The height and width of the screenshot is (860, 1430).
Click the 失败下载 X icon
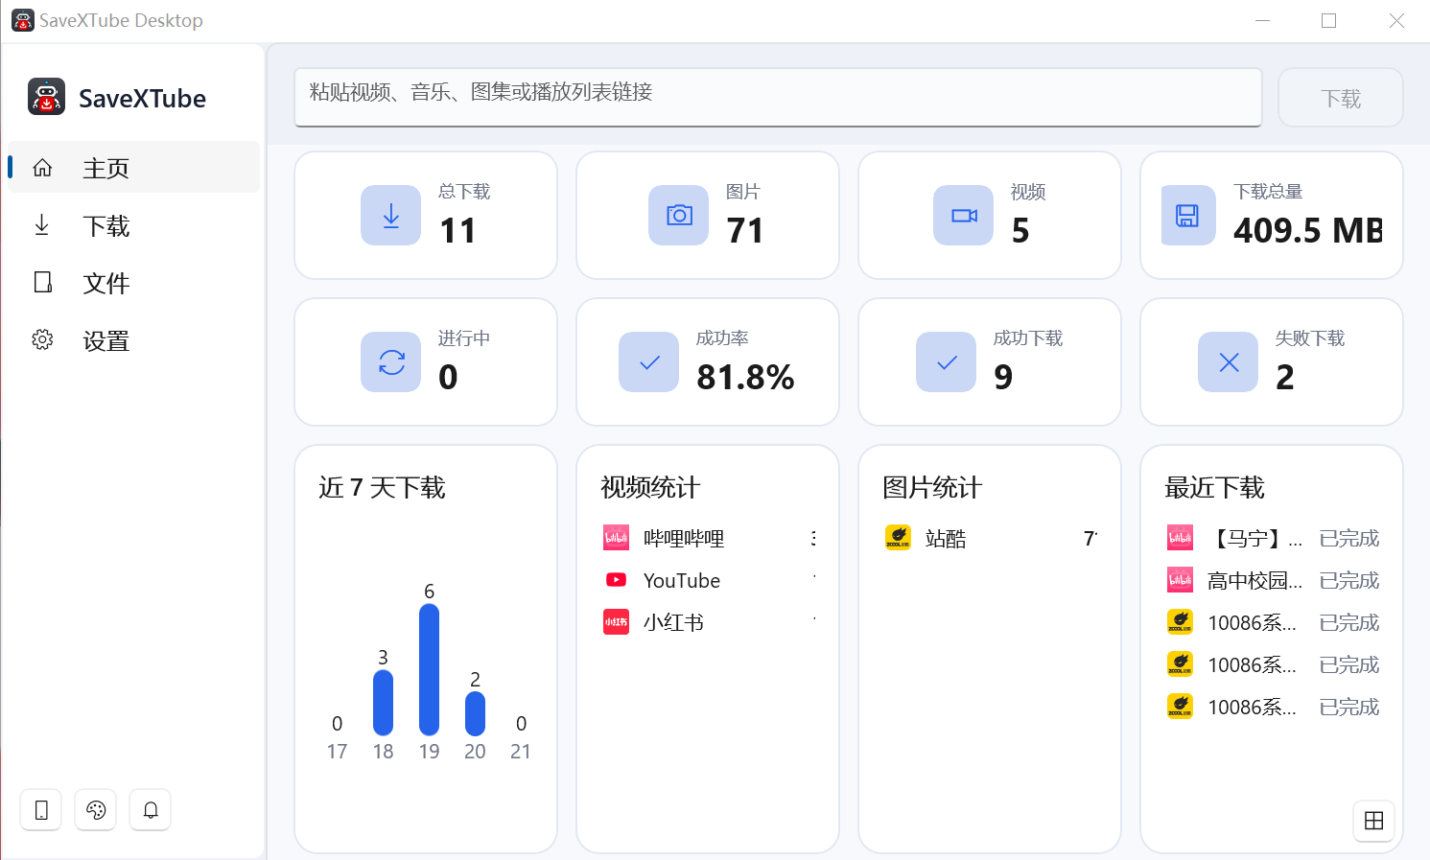(x=1228, y=361)
